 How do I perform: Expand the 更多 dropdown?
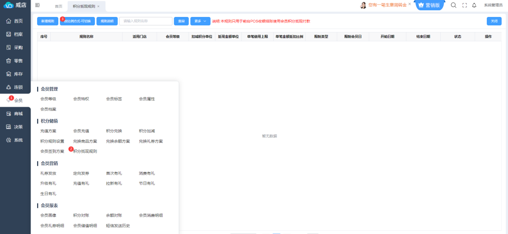tap(200, 21)
